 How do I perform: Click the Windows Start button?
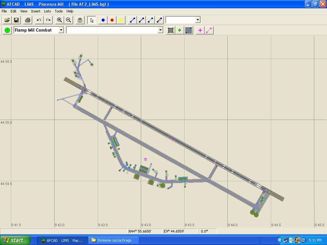click(x=15, y=240)
